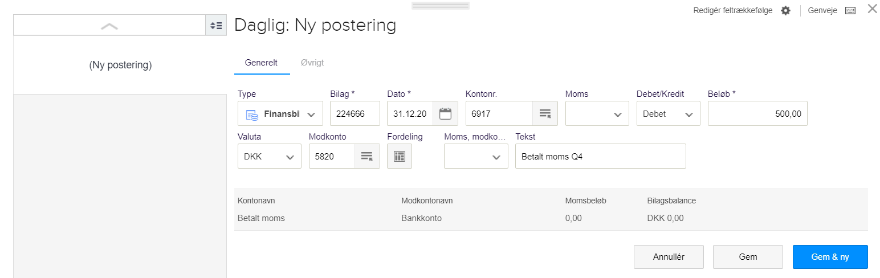Open the Fordeling distribution table icon

399,156
